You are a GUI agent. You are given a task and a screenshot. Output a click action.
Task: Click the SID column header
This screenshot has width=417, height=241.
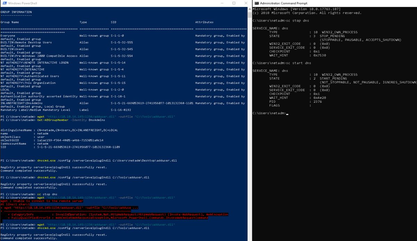pyautogui.click(x=114, y=22)
